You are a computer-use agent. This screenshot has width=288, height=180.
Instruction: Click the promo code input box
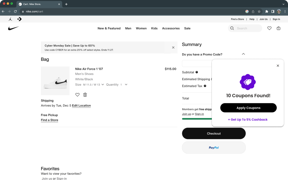click(x=197, y=64)
